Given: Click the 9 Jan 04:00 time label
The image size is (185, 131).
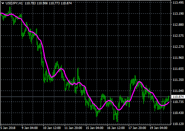Looking at the screenshot, I should pyautogui.click(x=30, y=128).
